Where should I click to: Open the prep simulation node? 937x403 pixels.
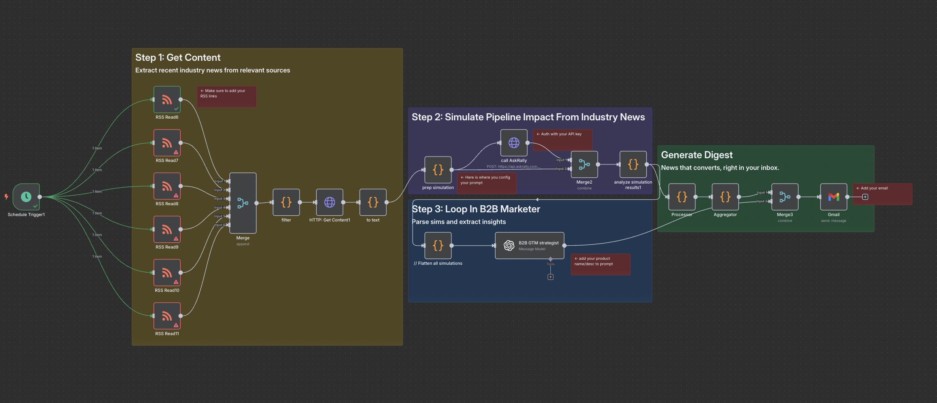(x=438, y=170)
